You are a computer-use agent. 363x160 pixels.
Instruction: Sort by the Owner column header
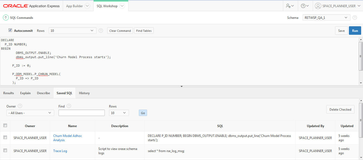30,126
